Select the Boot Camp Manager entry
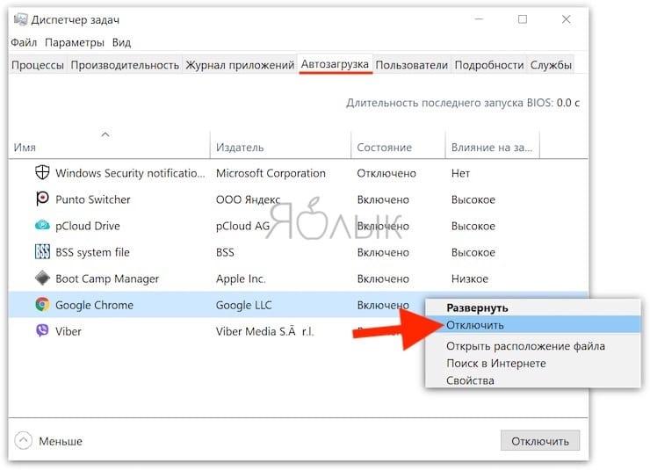 pyautogui.click(x=107, y=279)
